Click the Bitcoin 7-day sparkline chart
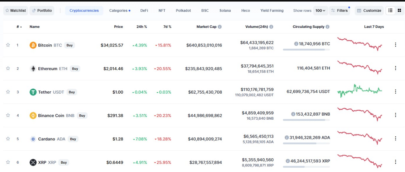 [359, 44]
